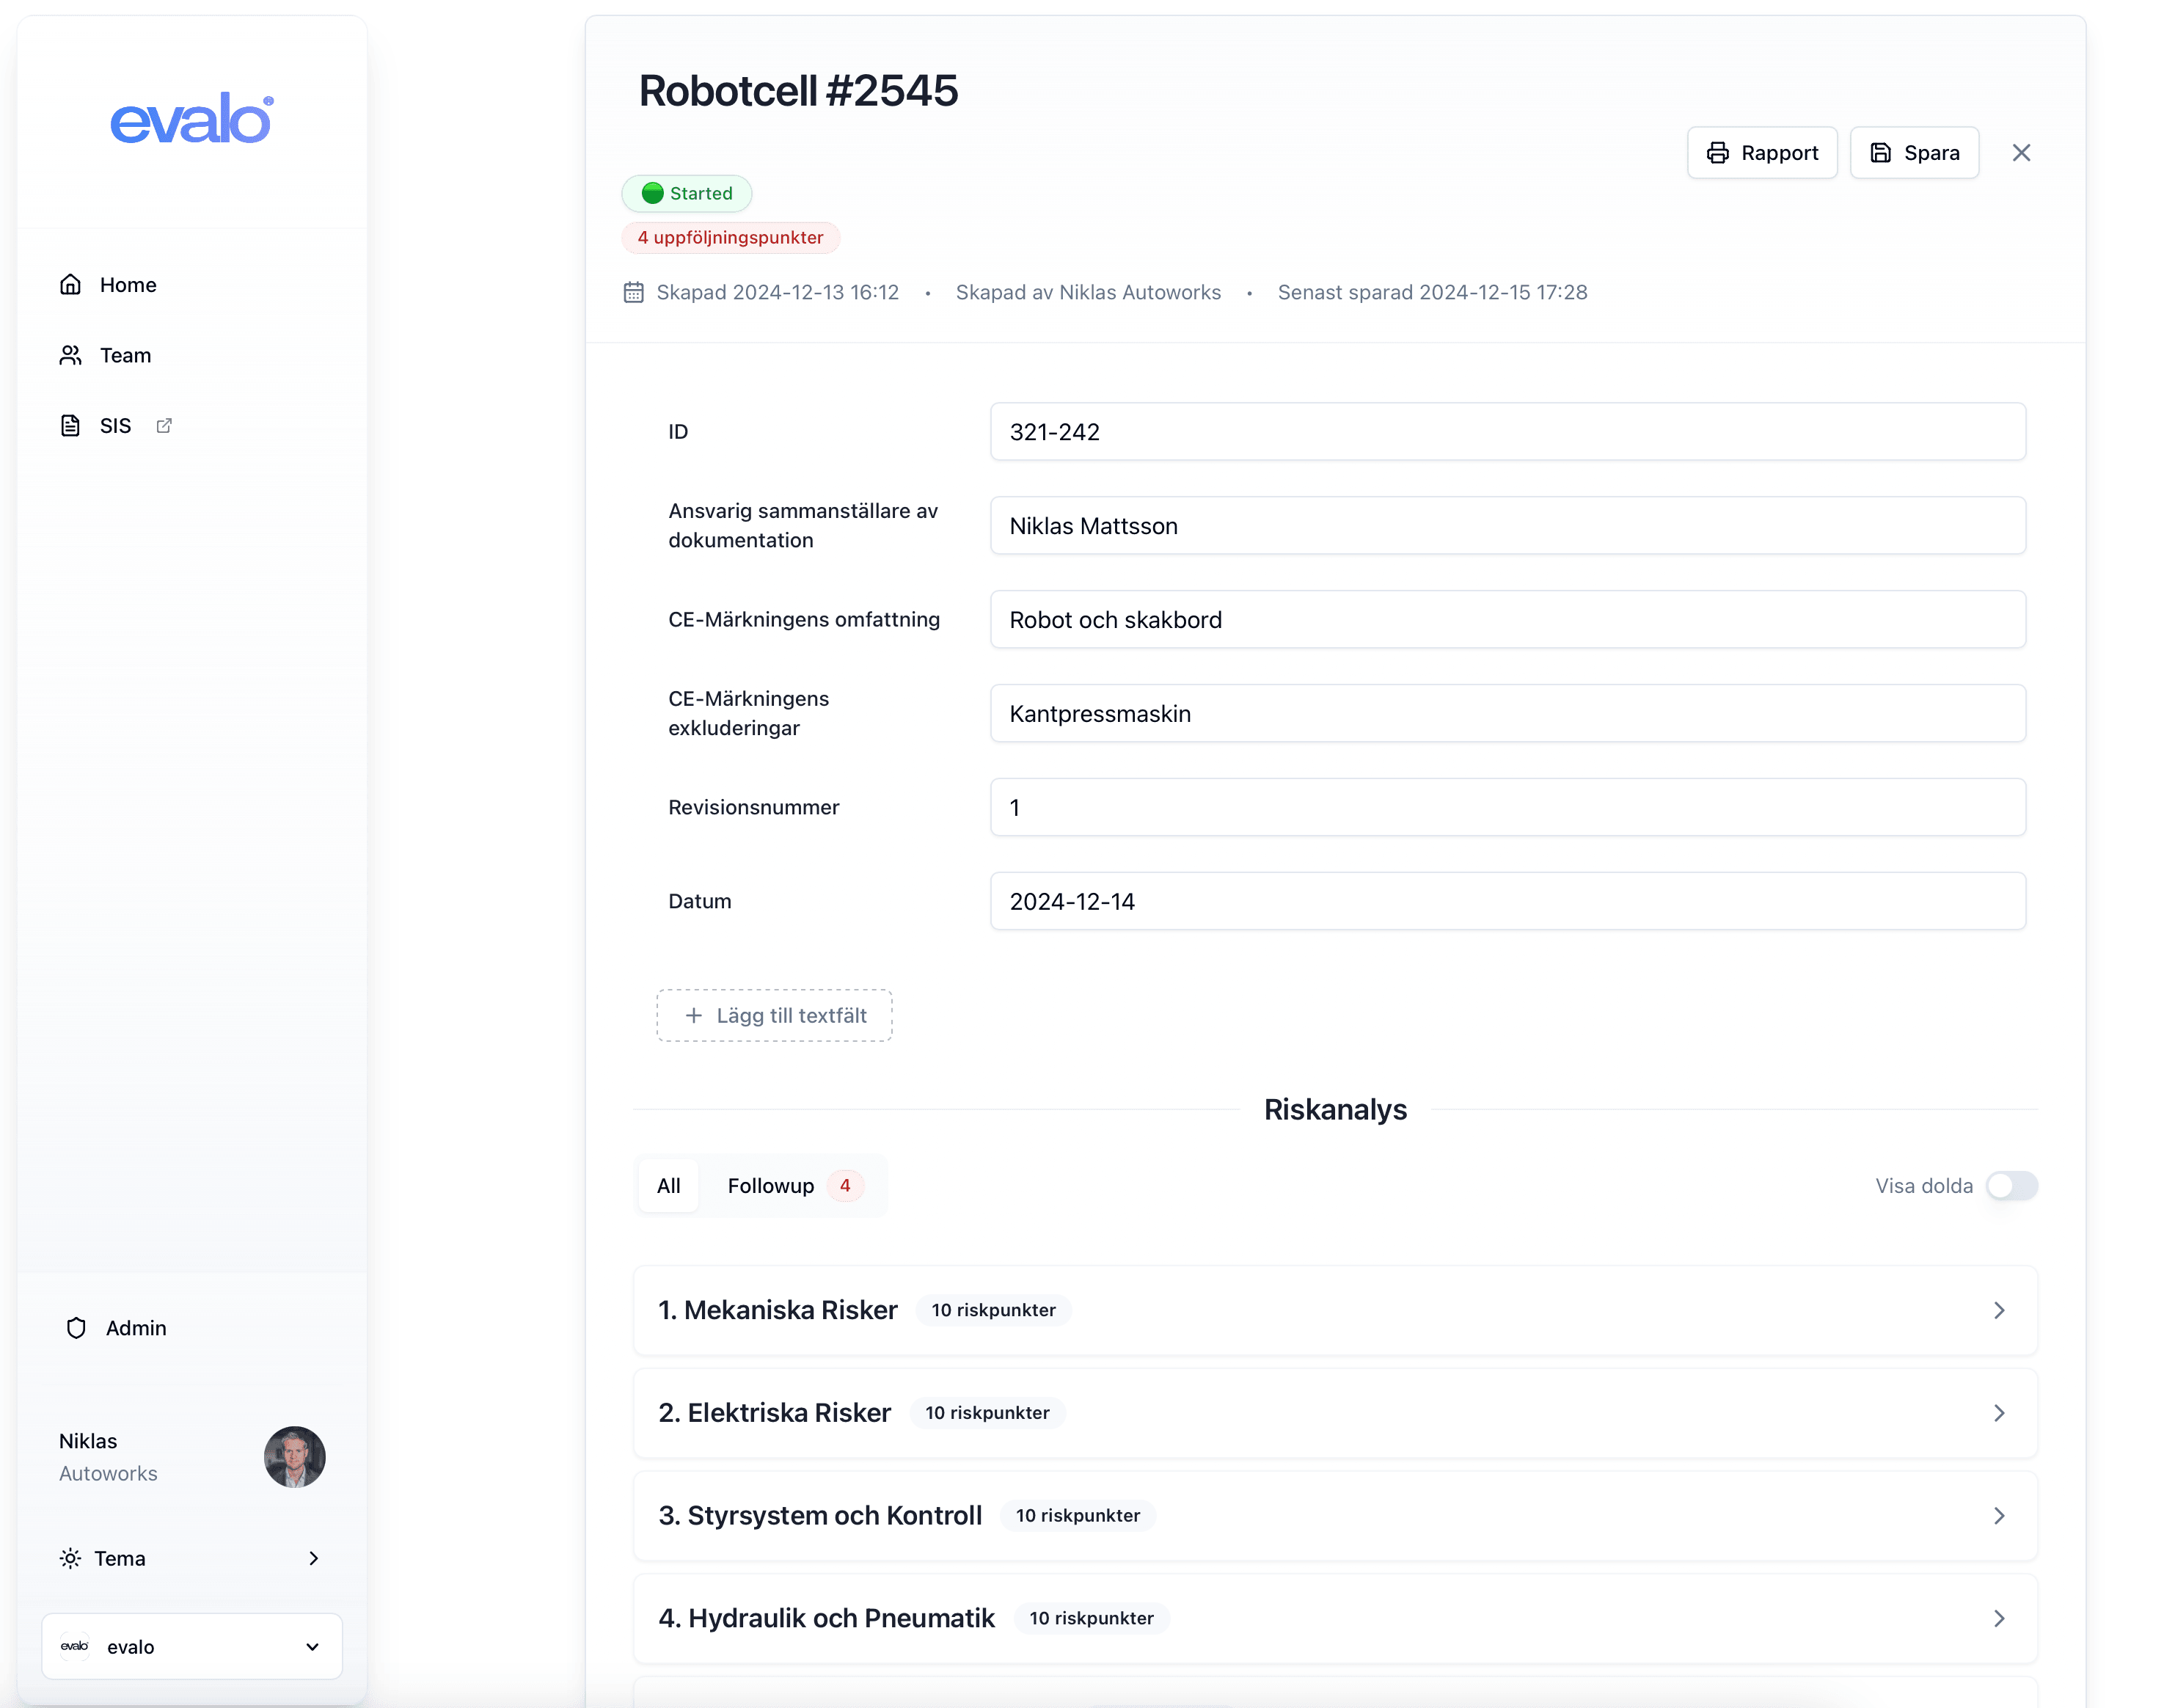
Task: Click the close X button
Action: click(2022, 153)
